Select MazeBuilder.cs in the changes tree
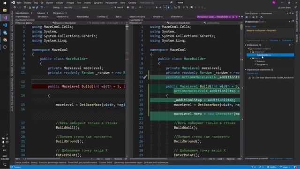The width and height of the screenshot is (300, 169). click(x=270, y=55)
